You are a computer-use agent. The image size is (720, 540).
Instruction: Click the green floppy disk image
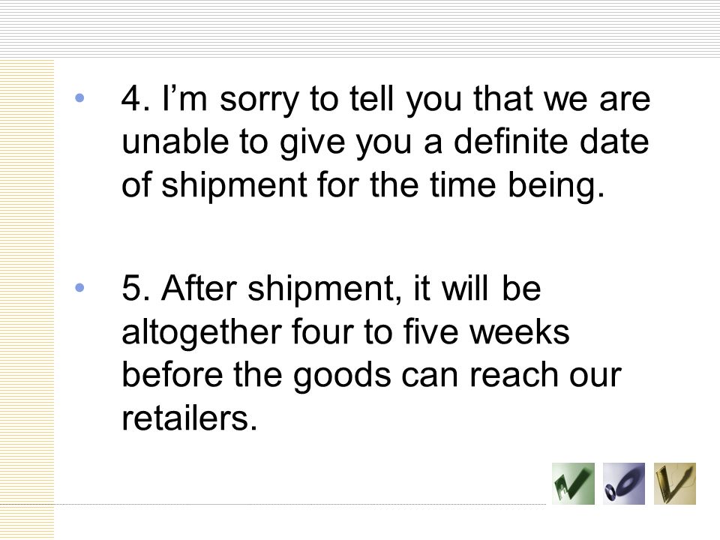[x=573, y=484]
